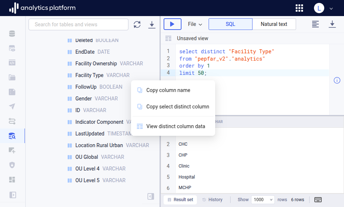Click the analytics platform logo
This screenshot has width=344, height=207.
click(42, 8)
